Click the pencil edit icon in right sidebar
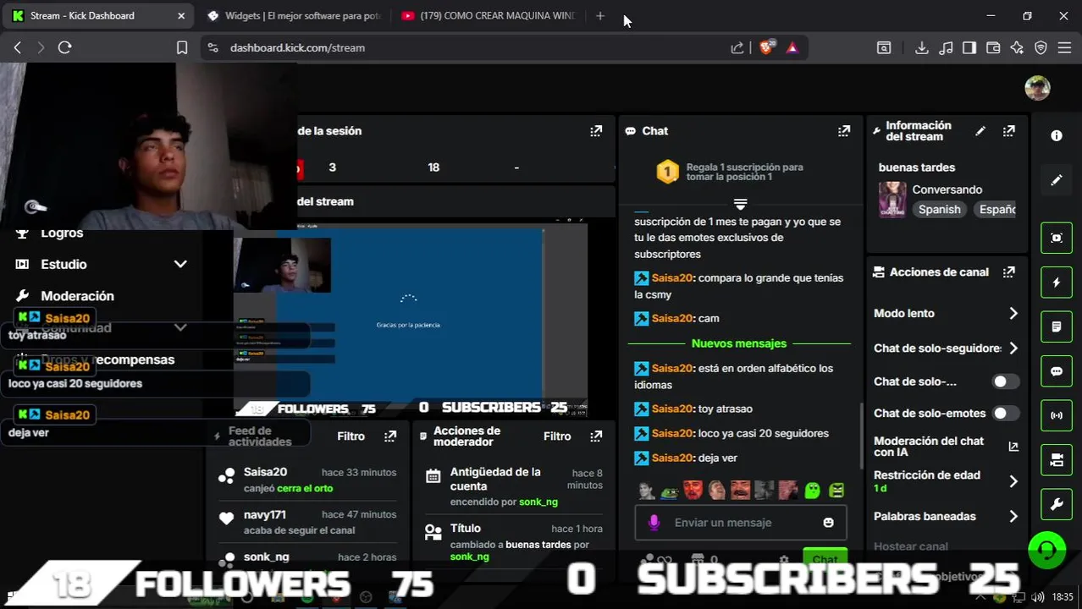Image resolution: width=1082 pixels, height=609 pixels. [1057, 180]
